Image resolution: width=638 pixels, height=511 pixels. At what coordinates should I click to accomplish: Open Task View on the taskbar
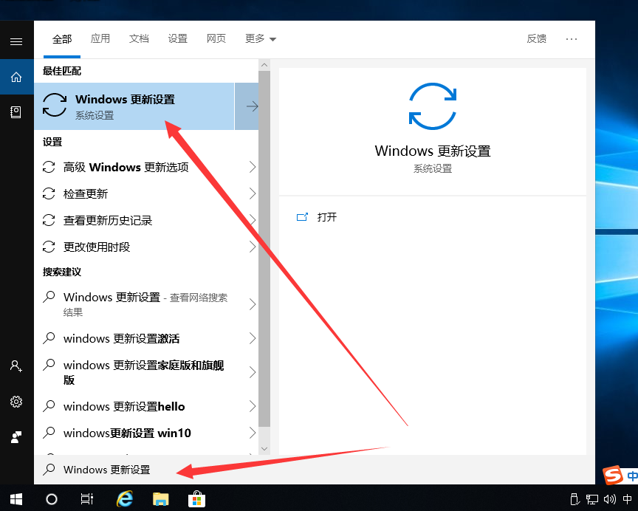click(x=86, y=499)
